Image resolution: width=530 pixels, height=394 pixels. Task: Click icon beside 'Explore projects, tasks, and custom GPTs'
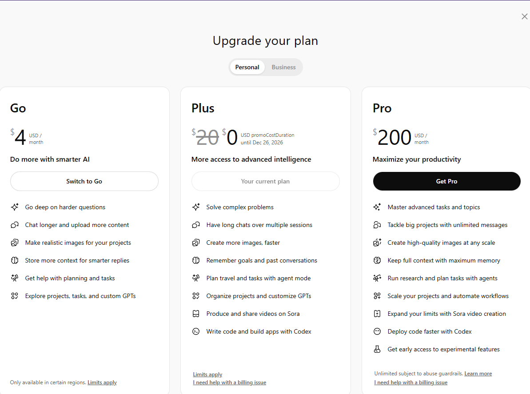click(15, 296)
